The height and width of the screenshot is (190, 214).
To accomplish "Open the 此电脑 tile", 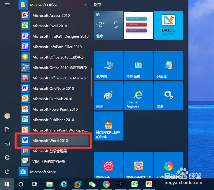I will pos(108,66).
